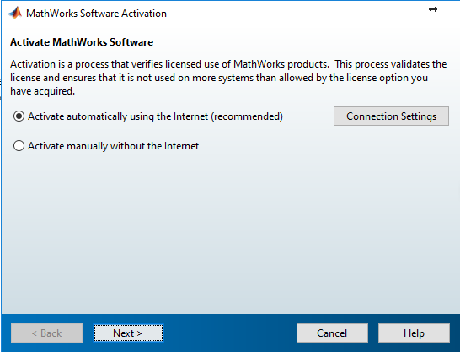Select the Activate automatically using the Internet radio button
Screen dimensions: 460x352
tap(19, 116)
